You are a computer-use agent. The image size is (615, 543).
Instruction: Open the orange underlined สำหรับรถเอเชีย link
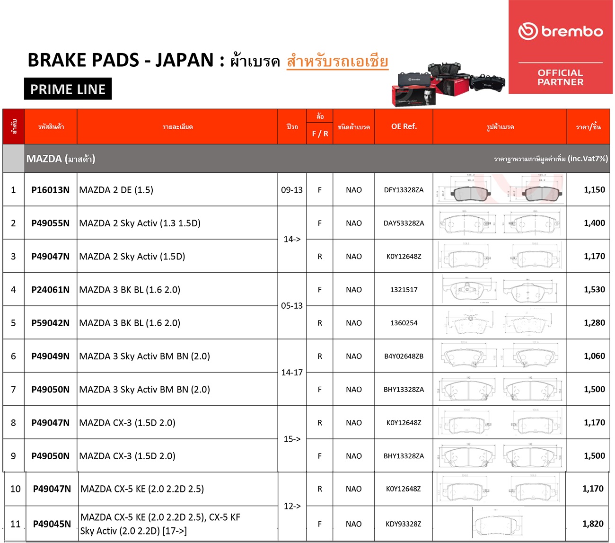(x=337, y=62)
